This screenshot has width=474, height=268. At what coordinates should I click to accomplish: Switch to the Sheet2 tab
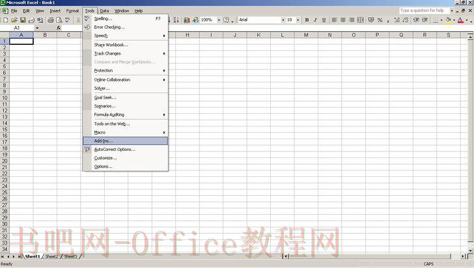click(x=51, y=256)
